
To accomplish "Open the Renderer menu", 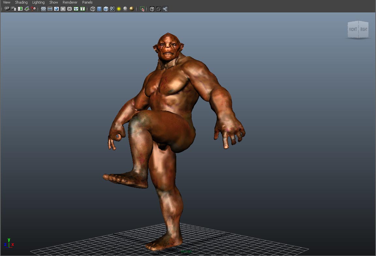I will (x=70, y=2).
